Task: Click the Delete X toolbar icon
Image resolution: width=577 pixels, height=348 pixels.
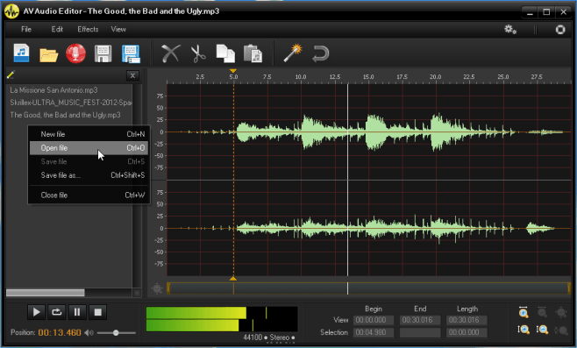Action: 171,53
